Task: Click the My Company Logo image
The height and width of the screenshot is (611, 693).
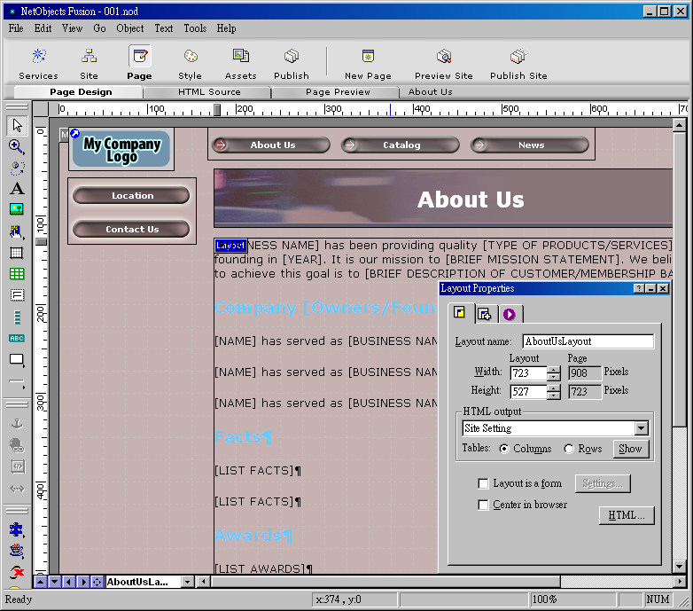Action: click(x=121, y=149)
